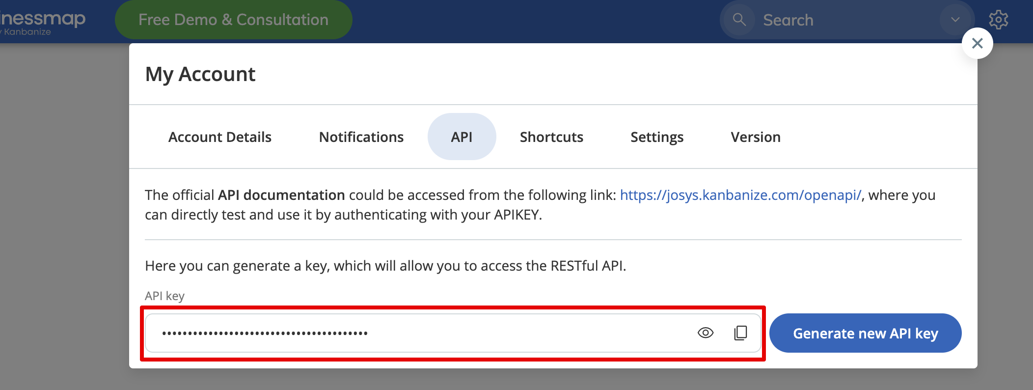This screenshot has height=390, width=1033.
Task: Copy the API key to clipboard
Action: coord(740,333)
